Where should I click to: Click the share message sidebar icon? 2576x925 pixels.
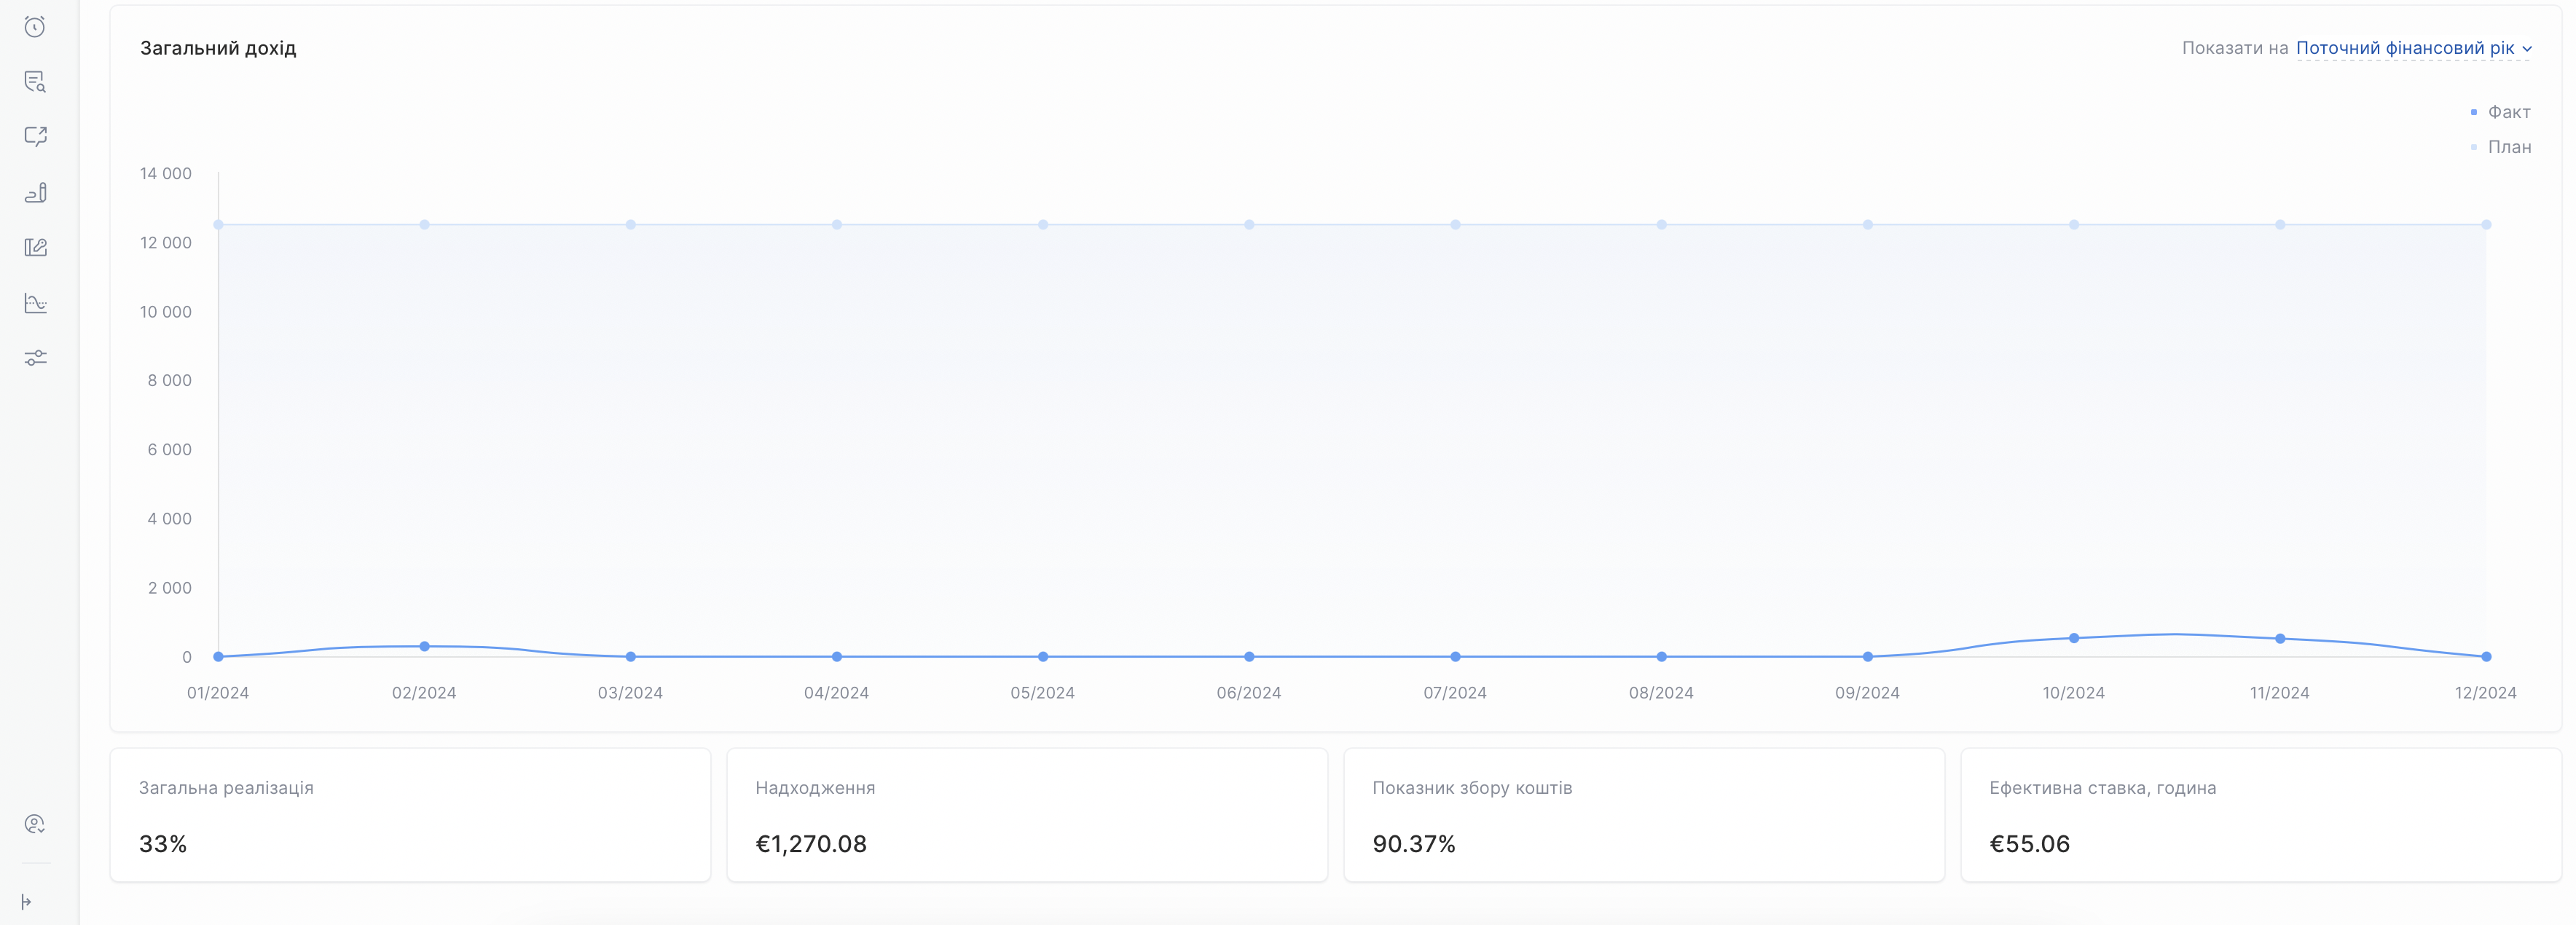tap(35, 137)
